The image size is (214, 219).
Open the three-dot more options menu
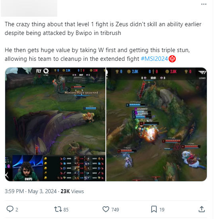tap(204, 4)
